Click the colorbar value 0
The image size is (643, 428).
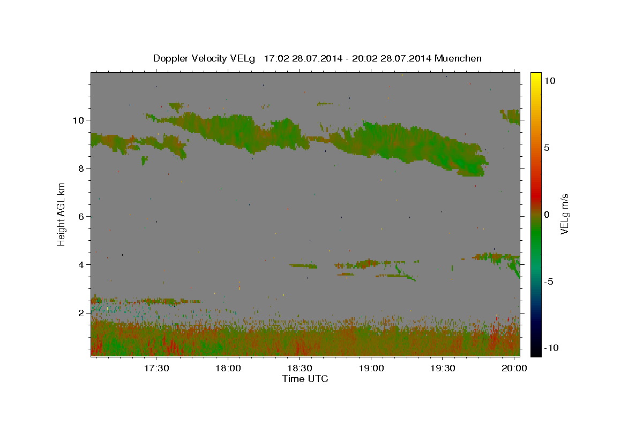click(547, 215)
